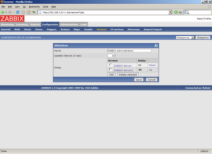The image size is (212, 154).
Task: Tick the ZABBIX Server2 slide checkbox
Action: [x=111, y=69]
